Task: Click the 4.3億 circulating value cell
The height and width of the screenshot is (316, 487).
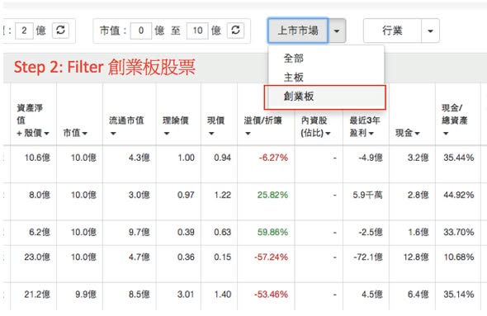Action: [x=139, y=158]
